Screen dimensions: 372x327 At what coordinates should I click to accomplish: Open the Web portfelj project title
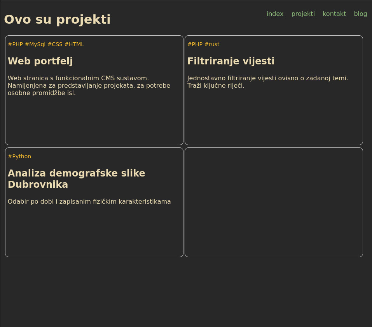click(x=40, y=61)
